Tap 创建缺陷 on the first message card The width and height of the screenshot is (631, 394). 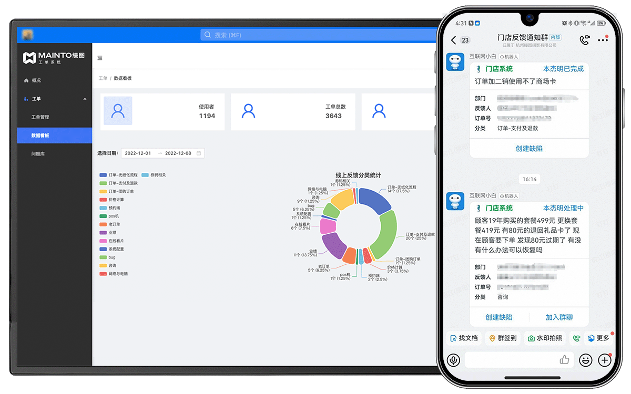coord(529,149)
